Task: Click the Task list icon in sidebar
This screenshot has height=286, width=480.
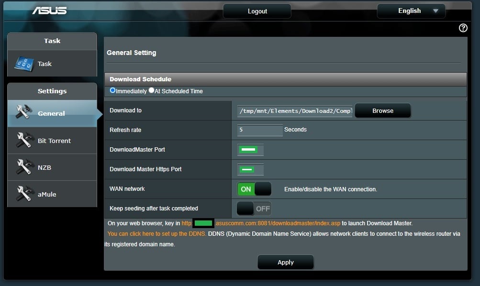Action: point(24,64)
